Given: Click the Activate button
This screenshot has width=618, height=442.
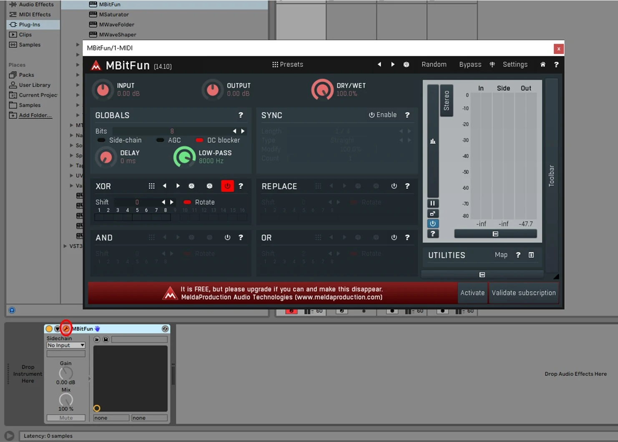Looking at the screenshot, I should point(472,293).
